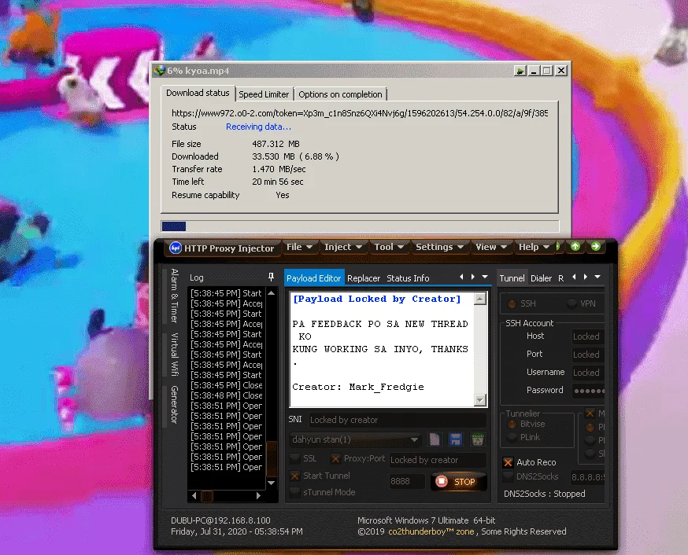The image size is (688, 555).
Task: Toggle the SSL checkbox
Action: [x=295, y=458]
